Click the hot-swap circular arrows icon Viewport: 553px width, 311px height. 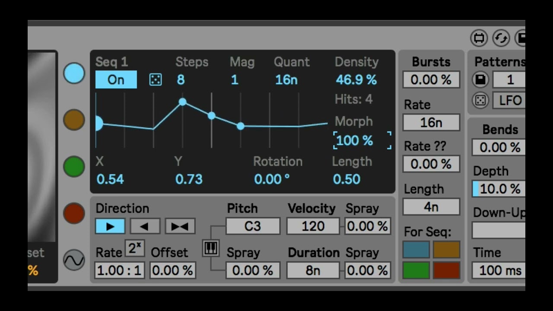[x=501, y=38]
